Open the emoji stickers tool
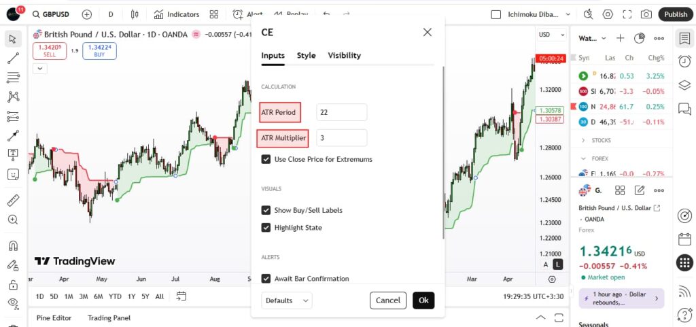 13,174
